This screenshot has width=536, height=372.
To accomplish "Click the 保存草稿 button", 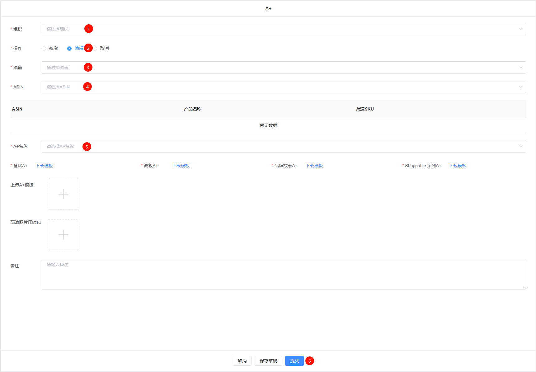I will (x=268, y=361).
